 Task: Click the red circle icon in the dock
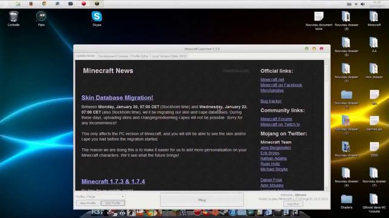click(198, 213)
